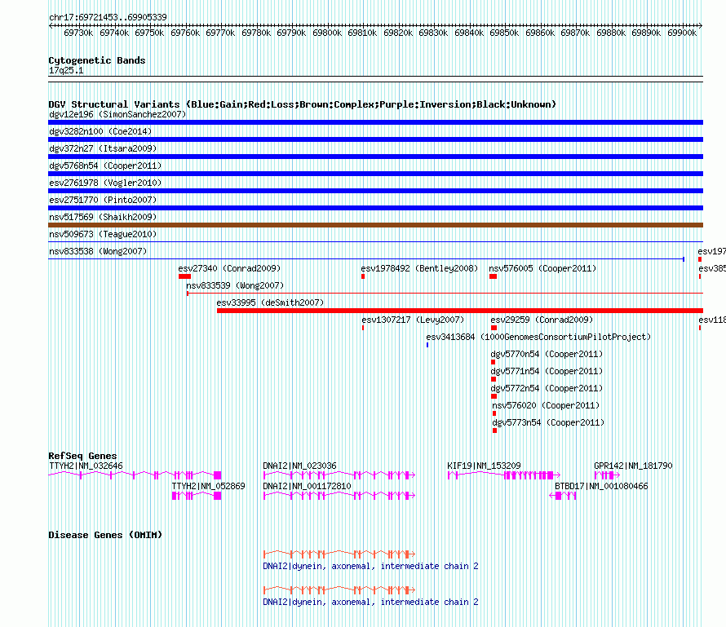Click the red block under dgv5773n54 (Cooper2011)
The width and height of the screenshot is (726, 627).
494,431
